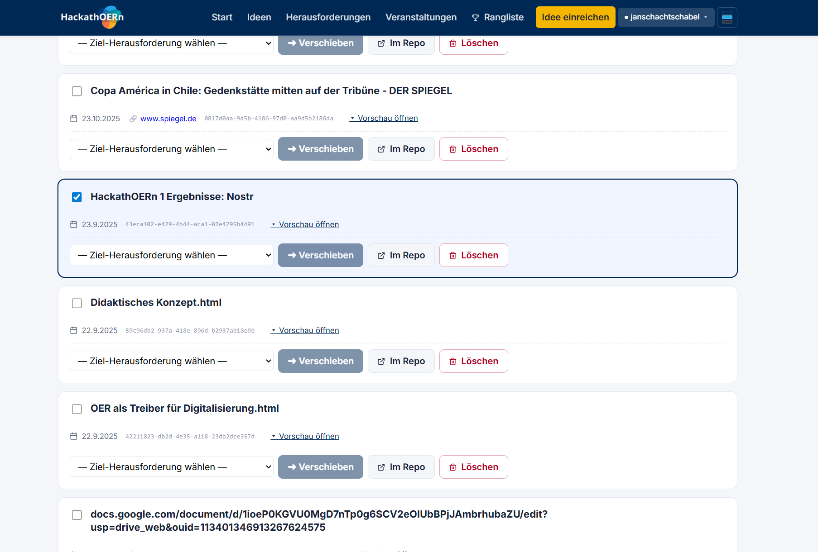Open Im Repo for OER als Treiber entry
This screenshot has height=552, width=818.
point(401,467)
